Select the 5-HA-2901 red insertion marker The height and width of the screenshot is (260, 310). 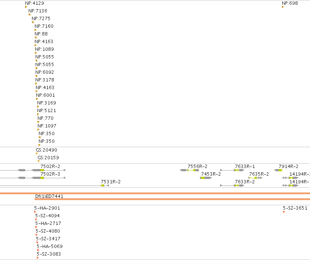click(35, 212)
